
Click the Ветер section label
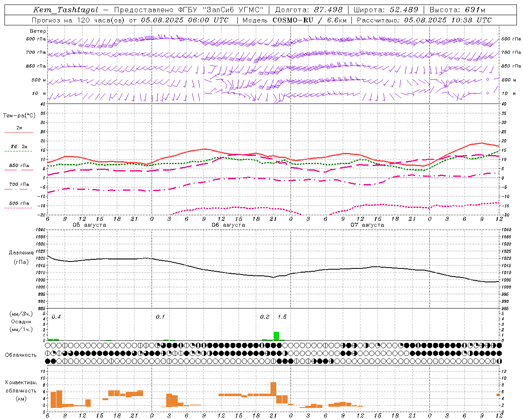point(38,31)
